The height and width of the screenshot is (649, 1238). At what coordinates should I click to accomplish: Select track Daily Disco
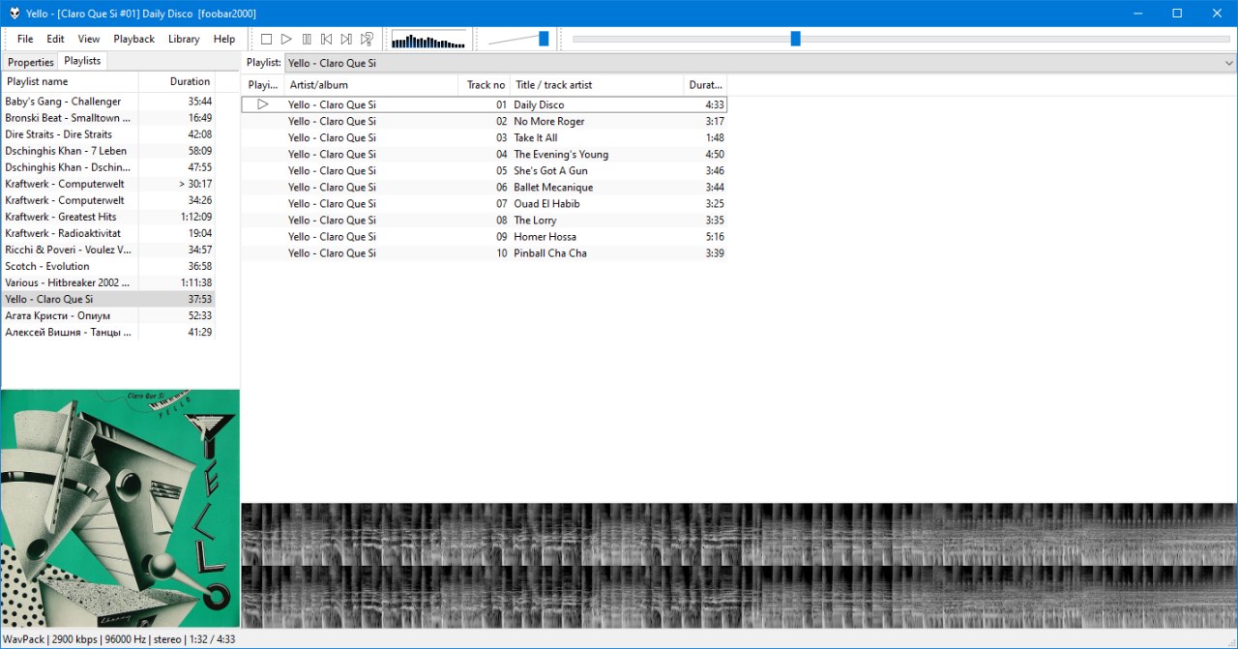[x=484, y=104]
